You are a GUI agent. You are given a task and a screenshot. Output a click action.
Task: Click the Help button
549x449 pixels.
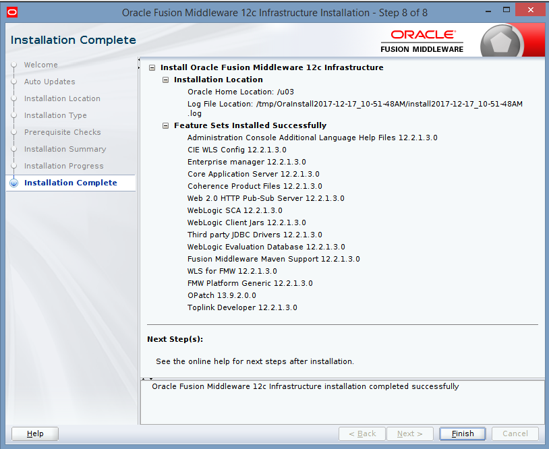click(x=35, y=433)
